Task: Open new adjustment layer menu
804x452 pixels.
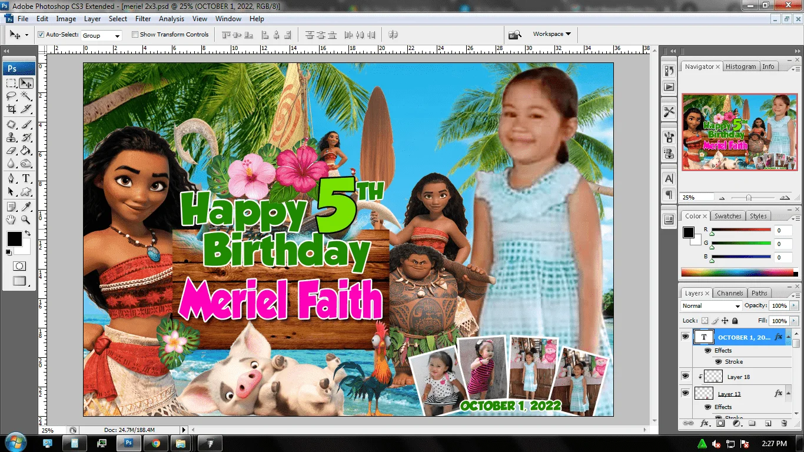Action: point(736,423)
